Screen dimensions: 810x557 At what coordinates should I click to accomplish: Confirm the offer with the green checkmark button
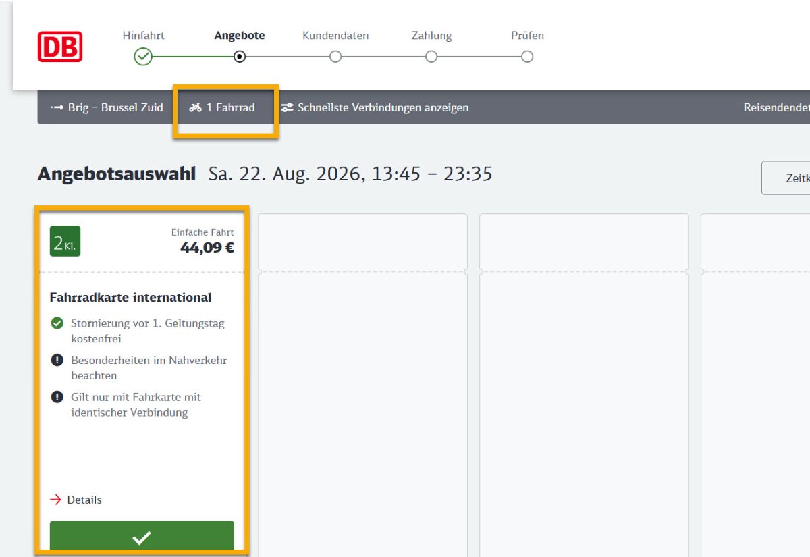[x=142, y=537]
